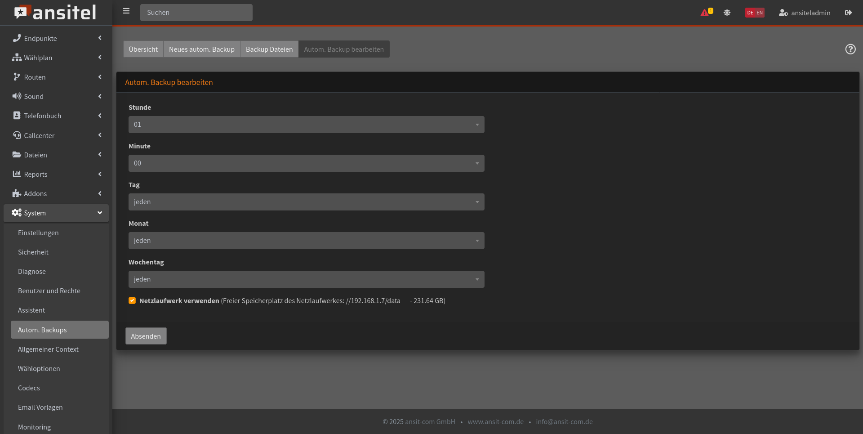Image resolution: width=863 pixels, height=434 pixels.
Task: Open the Neues autom. Backup tab
Action: pyautogui.click(x=202, y=49)
